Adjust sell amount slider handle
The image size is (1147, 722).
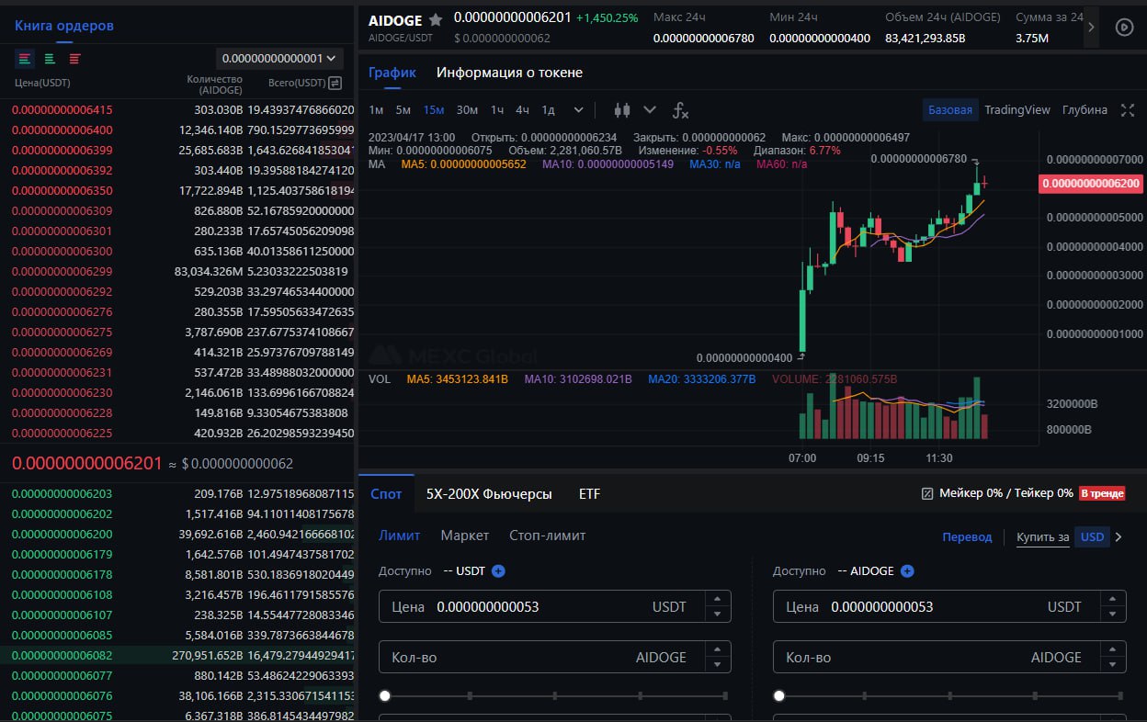[779, 696]
